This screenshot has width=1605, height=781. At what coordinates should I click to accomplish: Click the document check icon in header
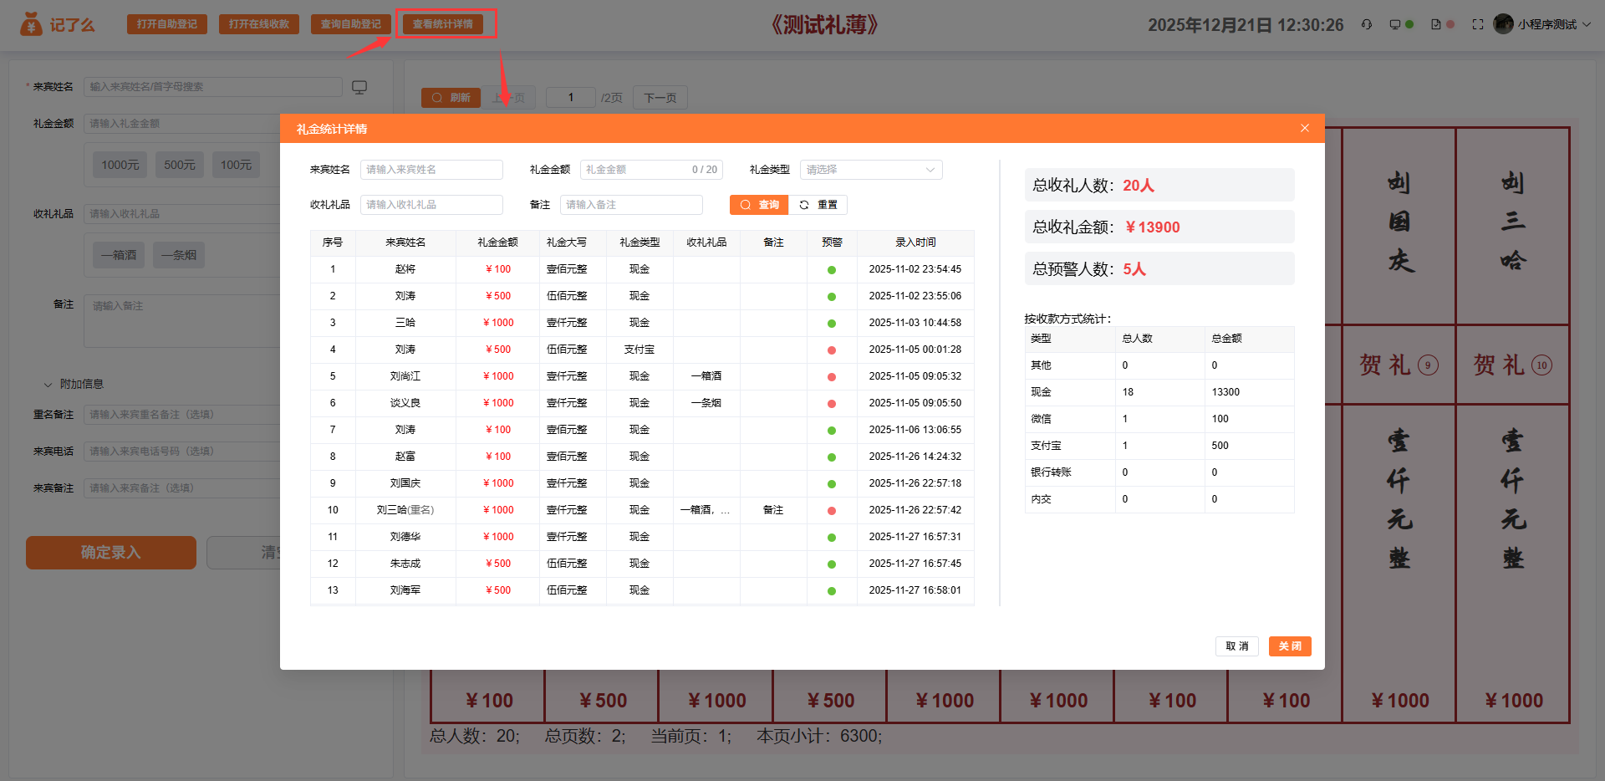click(x=1436, y=24)
